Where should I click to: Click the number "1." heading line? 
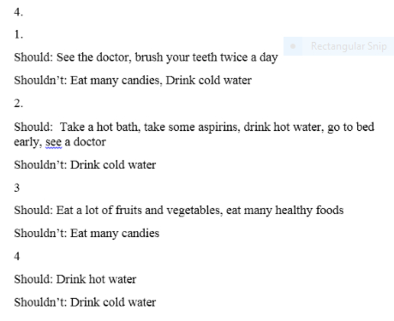click(x=18, y=34)
